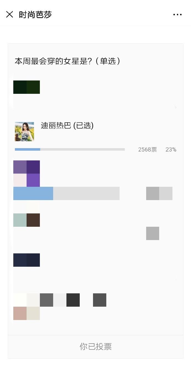The image size is (191, 373).
Task: Click the grey block beside the teal-brown option
Action: pyautogui.click(x=153, y=233)
